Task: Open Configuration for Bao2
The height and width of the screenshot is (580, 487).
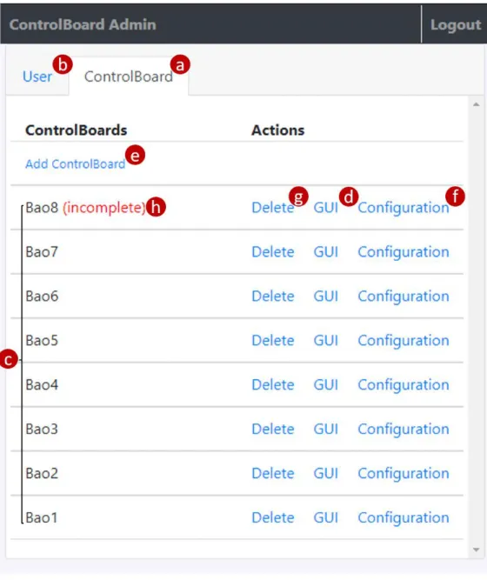Action: [404, 474]
